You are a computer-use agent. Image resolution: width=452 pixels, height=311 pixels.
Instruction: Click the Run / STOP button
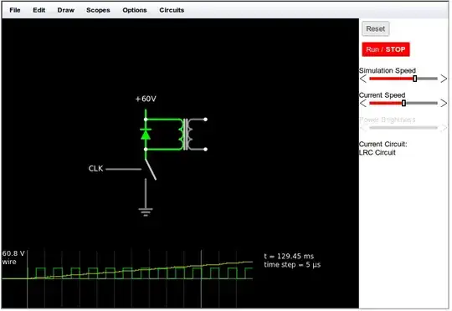pos(386,49)
